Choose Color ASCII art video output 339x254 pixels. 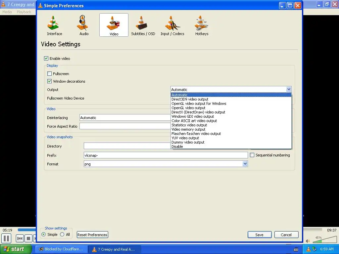point(231,121)
